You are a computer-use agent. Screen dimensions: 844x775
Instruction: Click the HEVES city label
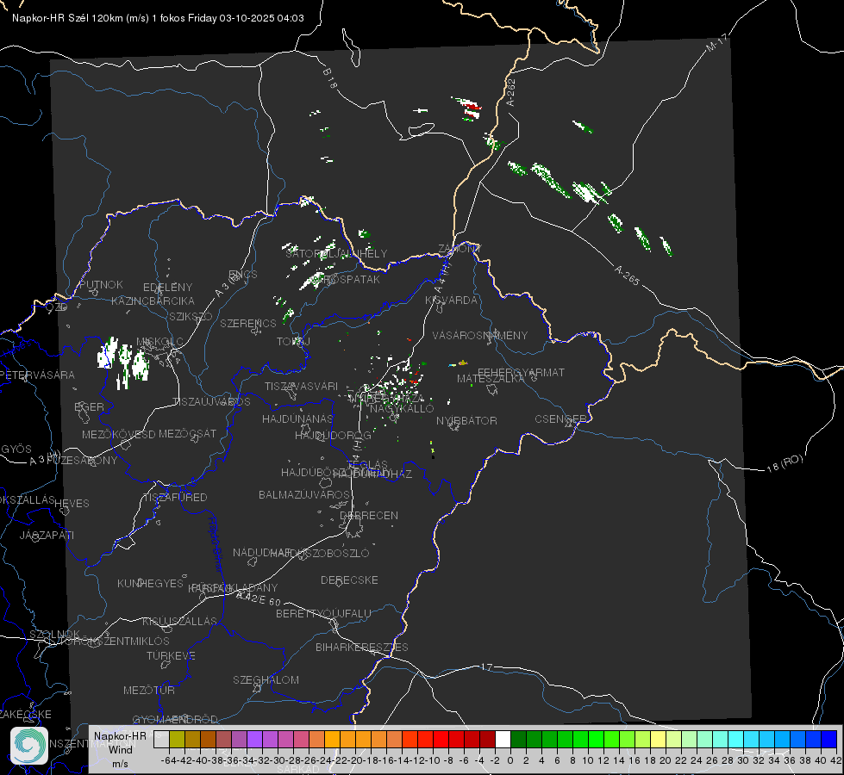point(72,504)
